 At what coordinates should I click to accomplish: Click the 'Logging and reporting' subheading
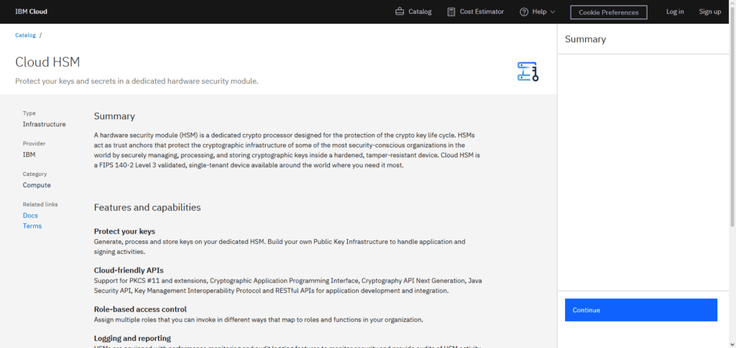132,338
